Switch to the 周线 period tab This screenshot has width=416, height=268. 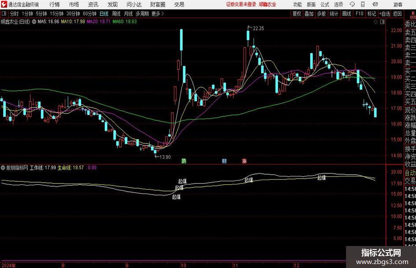pyautogui.click(x=116, y=14)
